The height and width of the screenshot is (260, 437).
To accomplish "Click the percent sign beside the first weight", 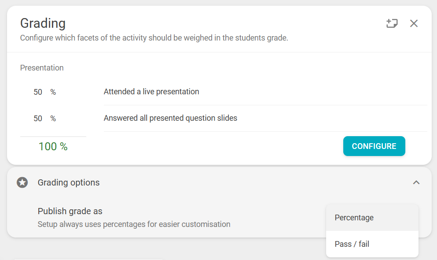I will point(53,92).
